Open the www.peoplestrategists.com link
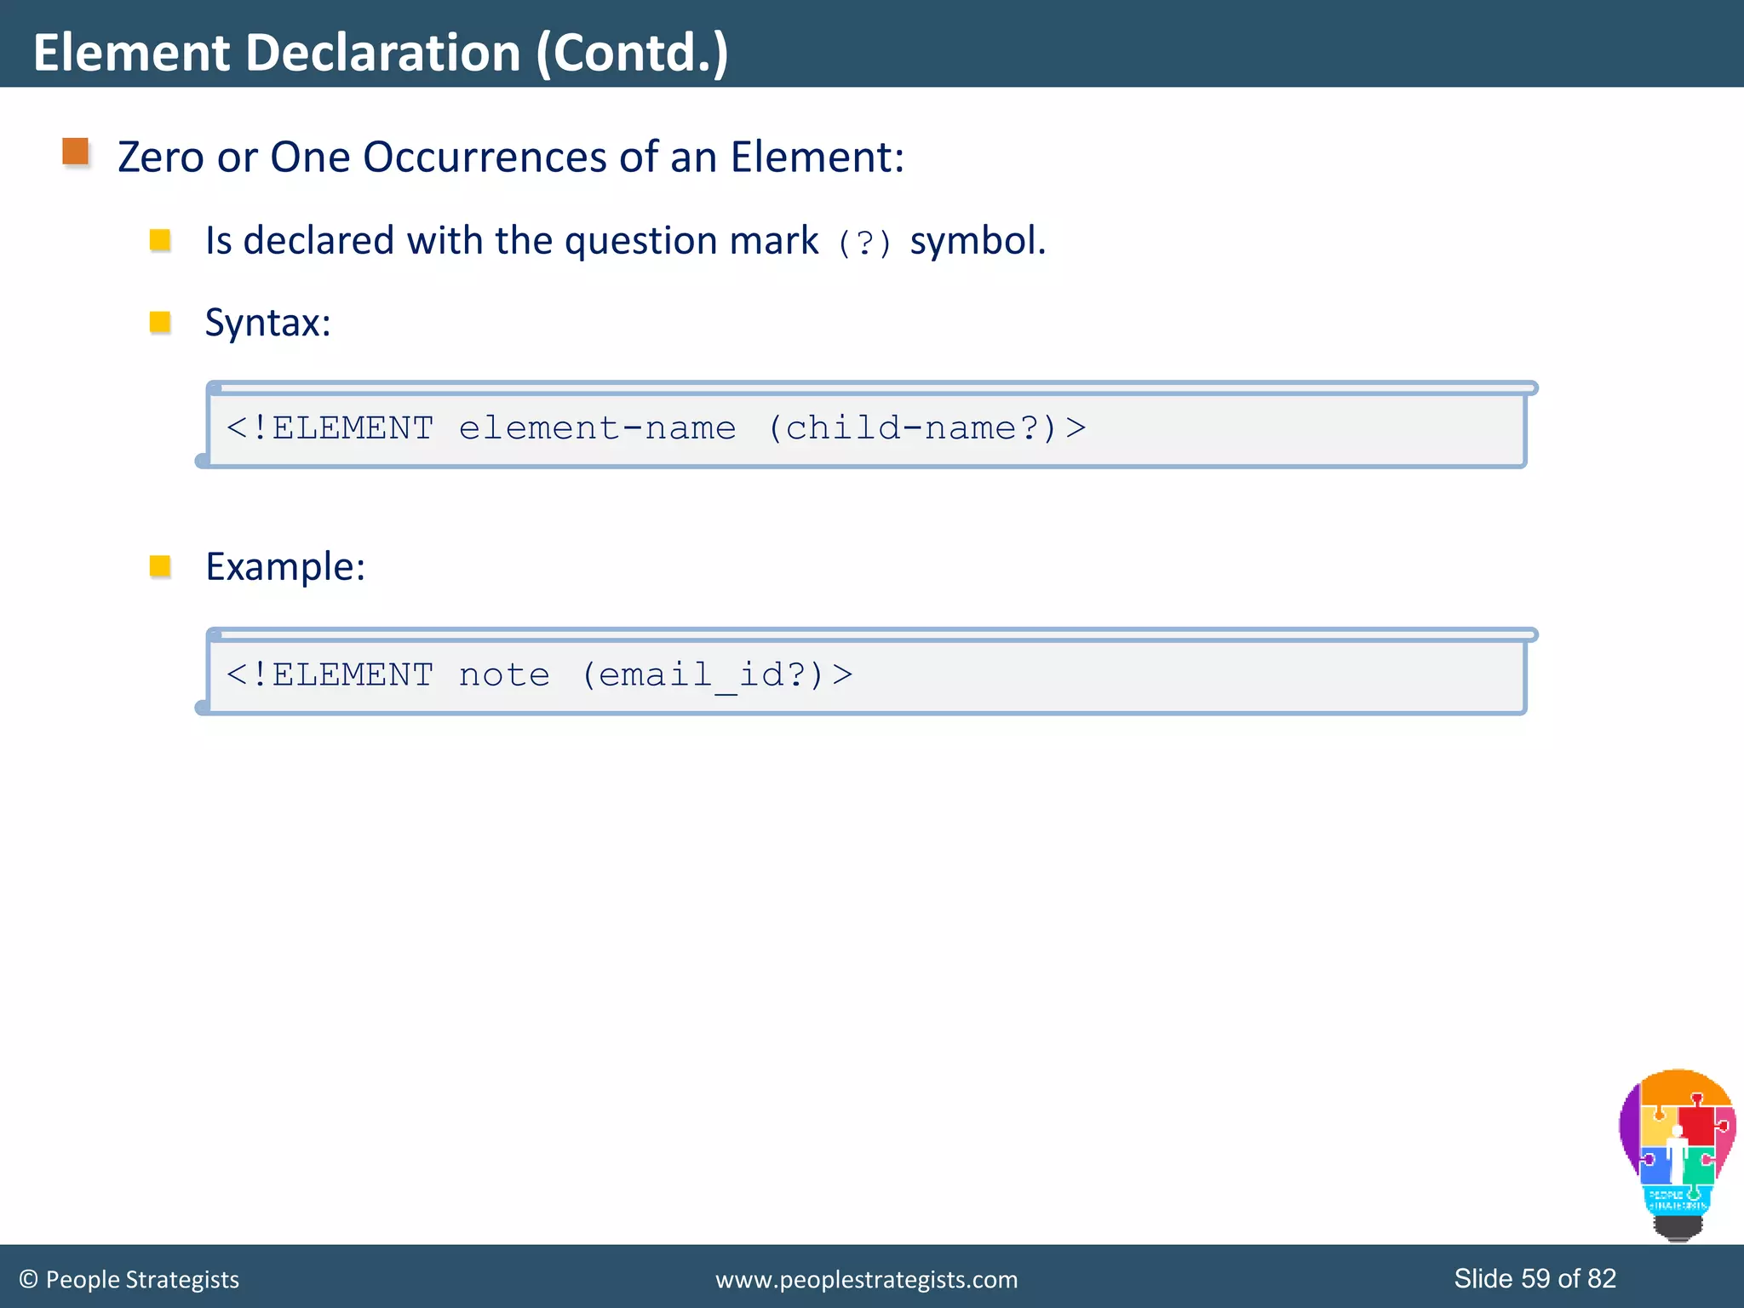The width and height of the screenshot is (1744, 1308). (866, 1280)
